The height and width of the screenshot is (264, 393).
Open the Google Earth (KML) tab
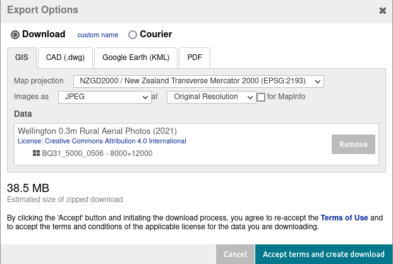(x=136, y=57)
